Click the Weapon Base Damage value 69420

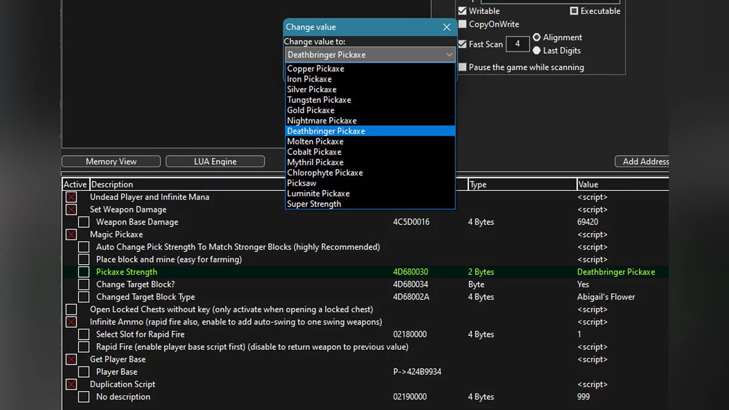[x=587, y=222]
